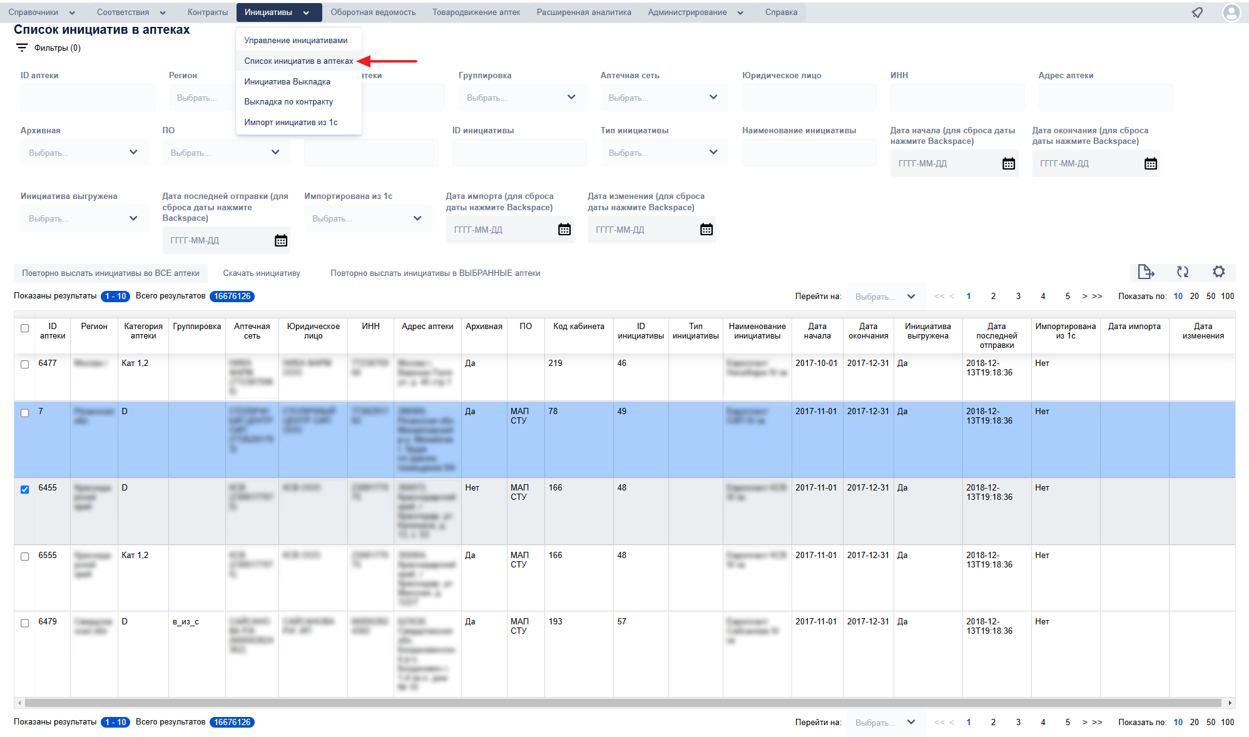Click scroll right arrow of horizontal scrollbar

click(1230, 703)
